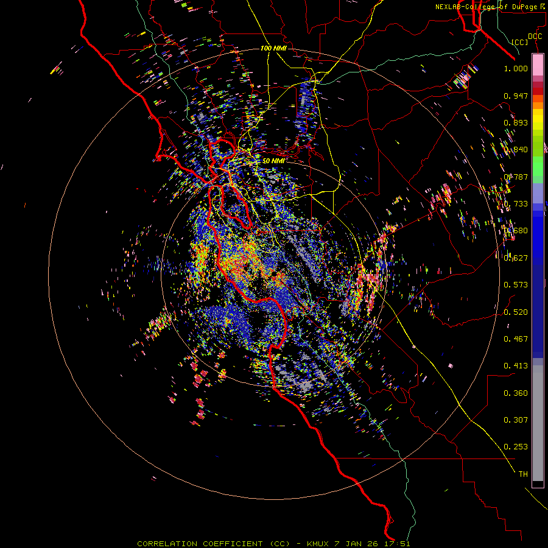Click the 0.947 scale value
548x548 pixels.
pyautogui.click(x=516, y=96)
